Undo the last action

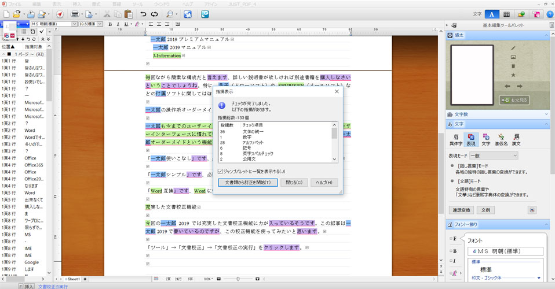click(x=143, y=14)
